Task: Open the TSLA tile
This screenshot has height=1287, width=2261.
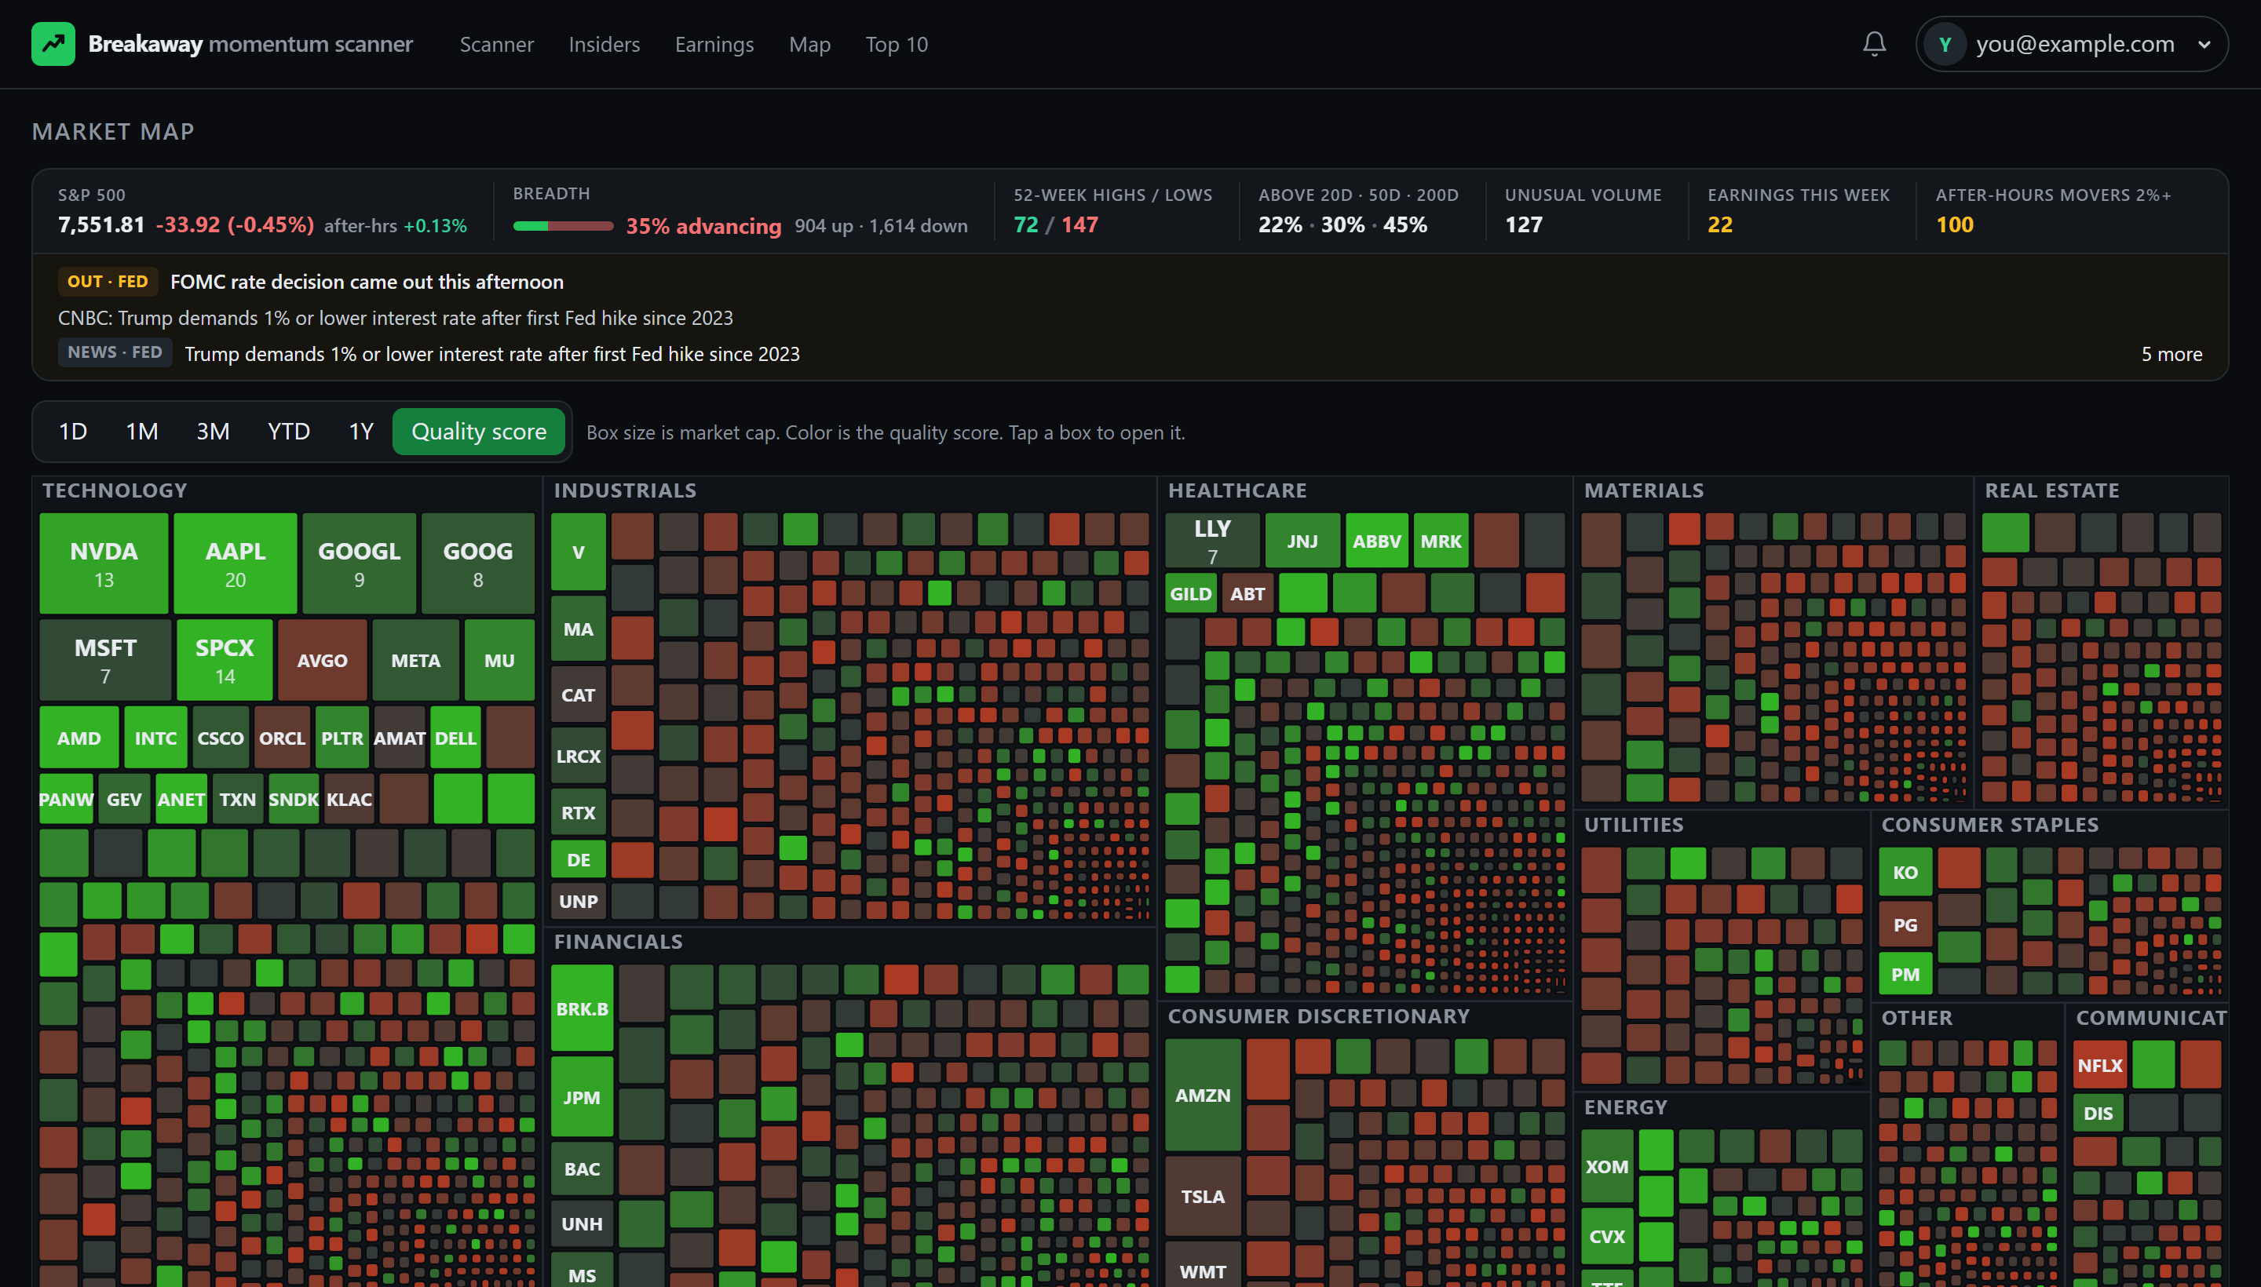Action: 1203,1195
